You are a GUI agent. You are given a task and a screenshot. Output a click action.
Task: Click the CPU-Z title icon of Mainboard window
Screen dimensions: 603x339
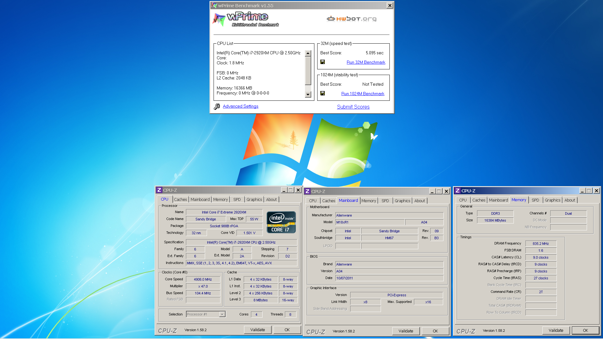click(x=307, y=191)
